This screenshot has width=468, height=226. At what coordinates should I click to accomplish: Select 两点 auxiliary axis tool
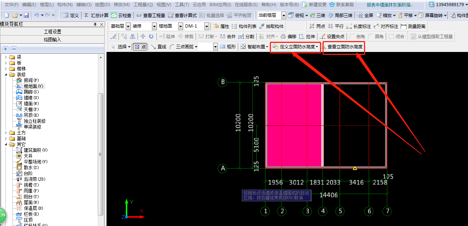(x=317, y=27)
